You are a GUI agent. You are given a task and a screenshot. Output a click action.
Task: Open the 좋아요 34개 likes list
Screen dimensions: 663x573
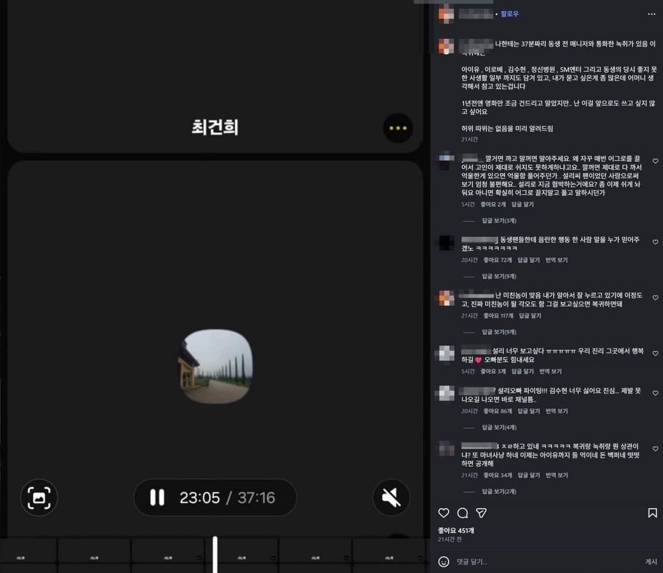[x=498, y=475]
